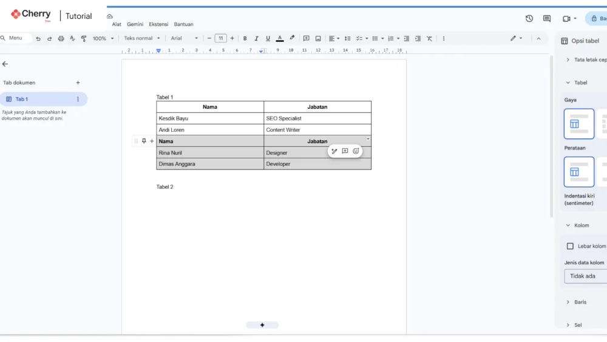The image size is (607, 342).
Task: Open the Gemini menu
Action: [x=135, y=24]
